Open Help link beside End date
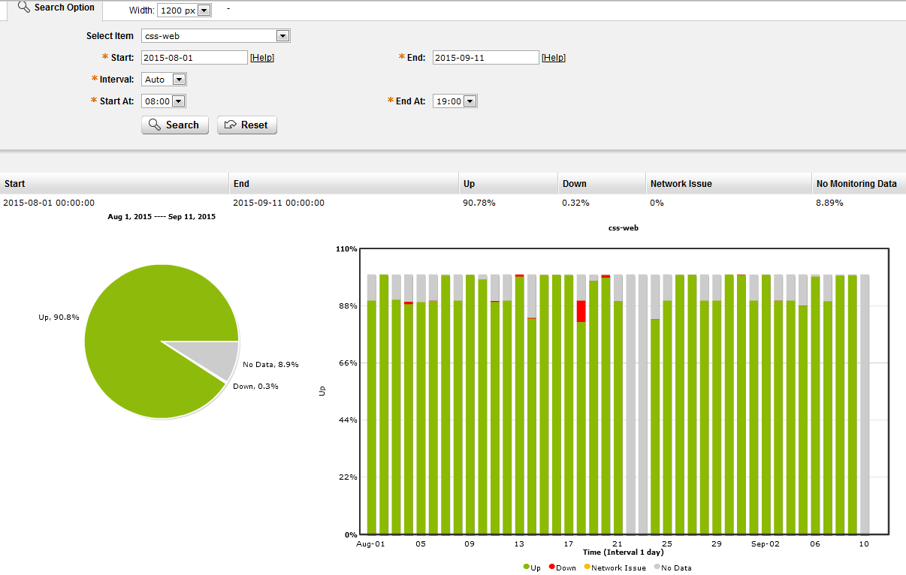The height and width of the screenshot is (575, 906). tap(554, 58)
